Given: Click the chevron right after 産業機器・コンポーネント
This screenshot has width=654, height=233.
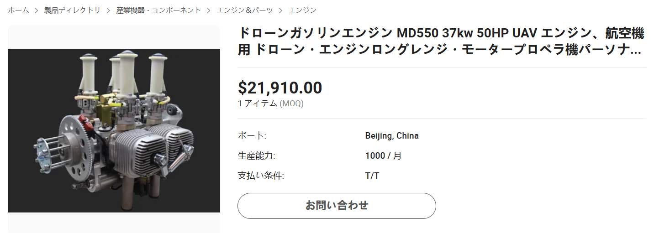Looking at the screenshot, I should pos(209,10).
